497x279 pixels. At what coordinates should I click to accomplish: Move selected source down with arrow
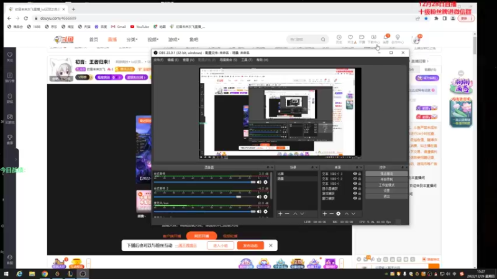(353, 214)
